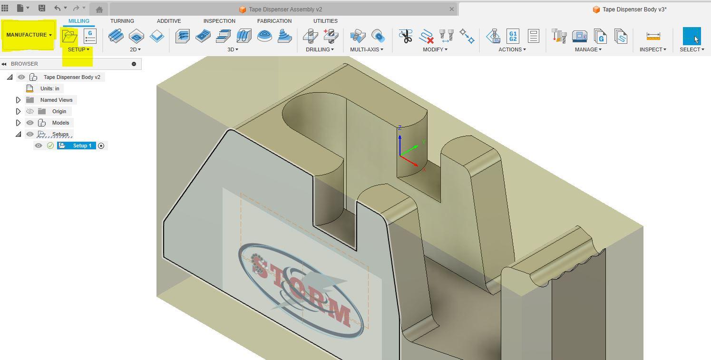Viewport: 711px width, 360px height.
Task: Open the data panel grid icon
Action: click(5, 8)
